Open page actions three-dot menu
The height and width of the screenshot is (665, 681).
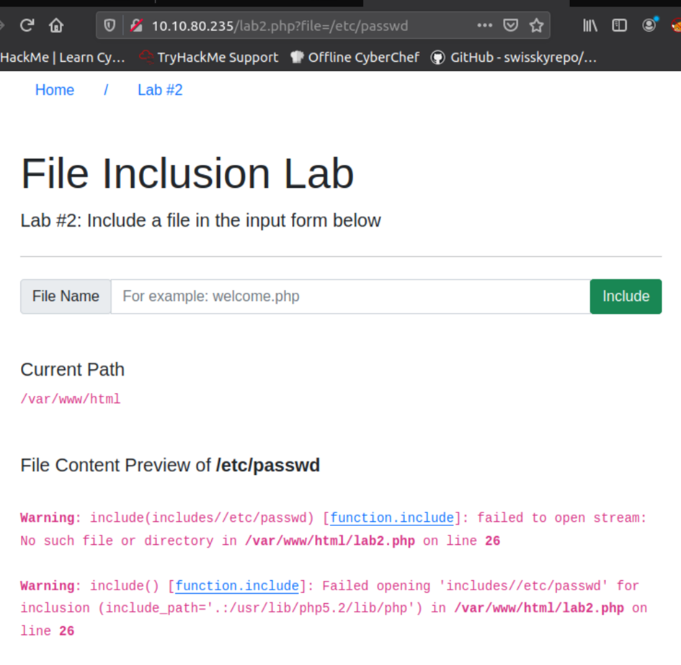(x=484, y=26)
